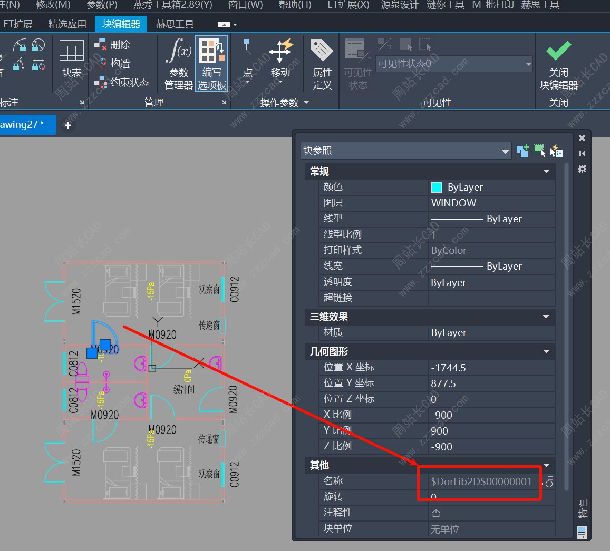Click the 删除 delete constraint icon
The width and height of the screenshot is (610, 551).
point(113,45)
